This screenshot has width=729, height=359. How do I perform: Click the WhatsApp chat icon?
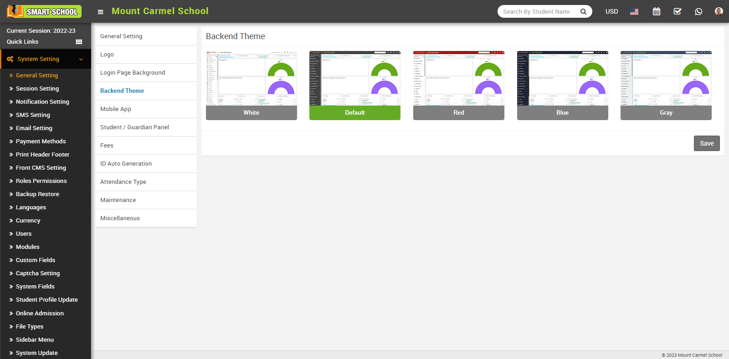click(x=698, y=12)
